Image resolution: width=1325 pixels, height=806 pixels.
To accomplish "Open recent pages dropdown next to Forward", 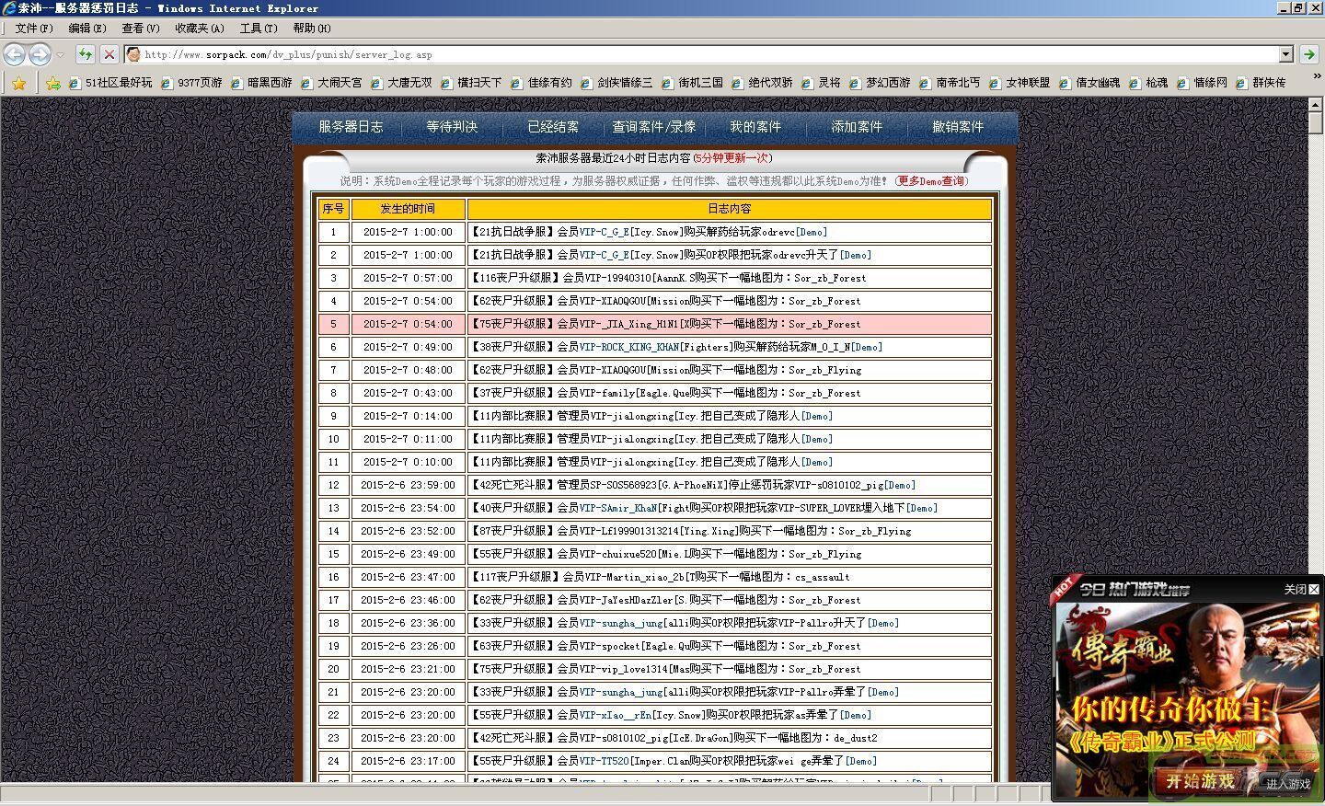I will click(x=61, y=54).
